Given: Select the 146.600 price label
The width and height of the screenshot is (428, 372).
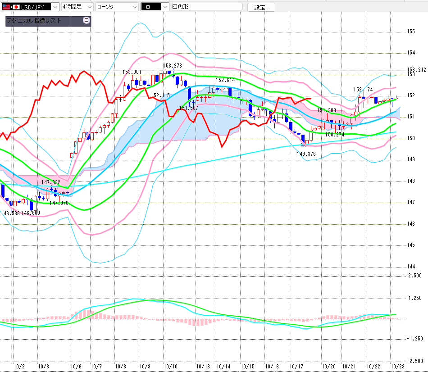Looking at the screenshot, I should pos(31,213).
